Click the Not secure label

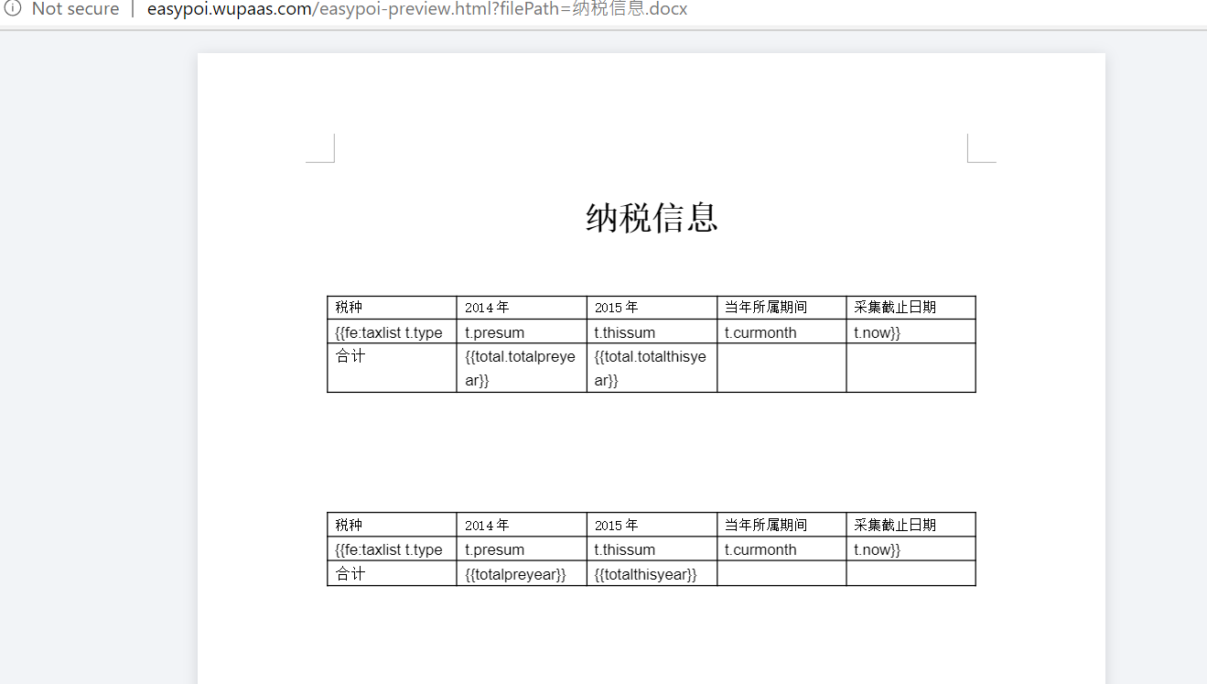(75, 9)
